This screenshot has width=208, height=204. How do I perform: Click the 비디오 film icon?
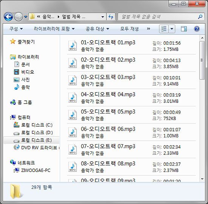(17, 72)
